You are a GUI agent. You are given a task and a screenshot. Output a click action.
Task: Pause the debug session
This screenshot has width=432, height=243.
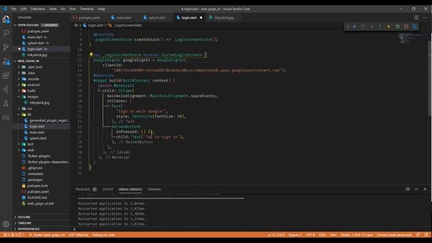354,27
